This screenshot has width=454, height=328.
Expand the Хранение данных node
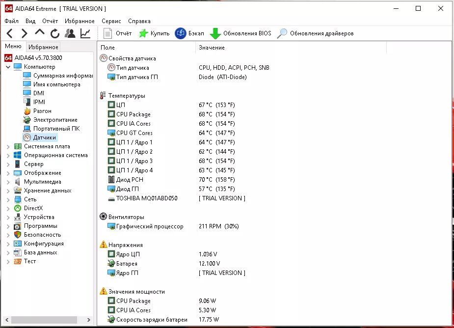click(x=8, y=191)
